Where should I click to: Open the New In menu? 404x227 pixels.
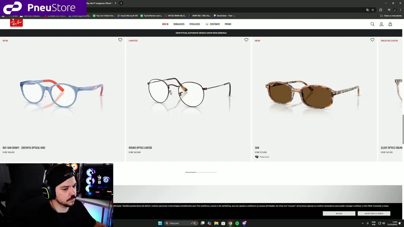coord(165,24)
